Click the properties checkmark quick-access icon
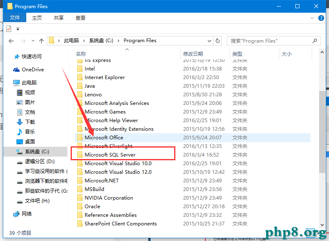Viewport: 329px width, 241px height. (9, 29)
